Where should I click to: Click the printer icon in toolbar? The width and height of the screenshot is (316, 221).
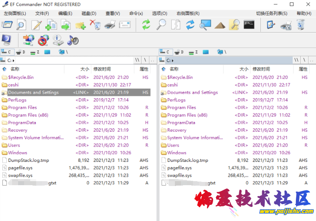point(110,25)
